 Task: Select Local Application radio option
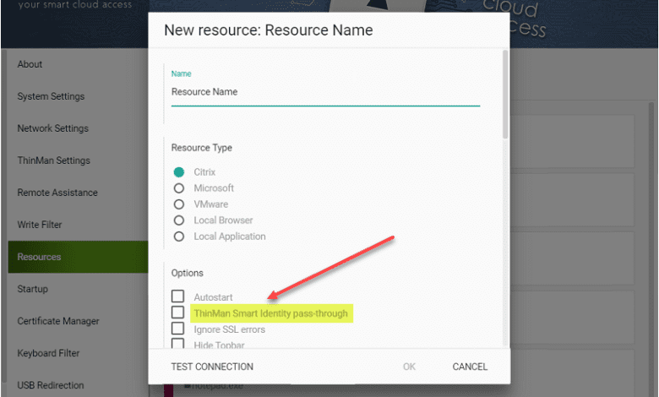click(179, 237)
